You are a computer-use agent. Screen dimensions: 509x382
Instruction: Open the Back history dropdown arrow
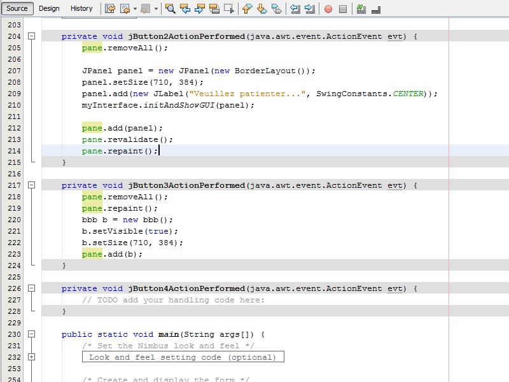point(135,8)
